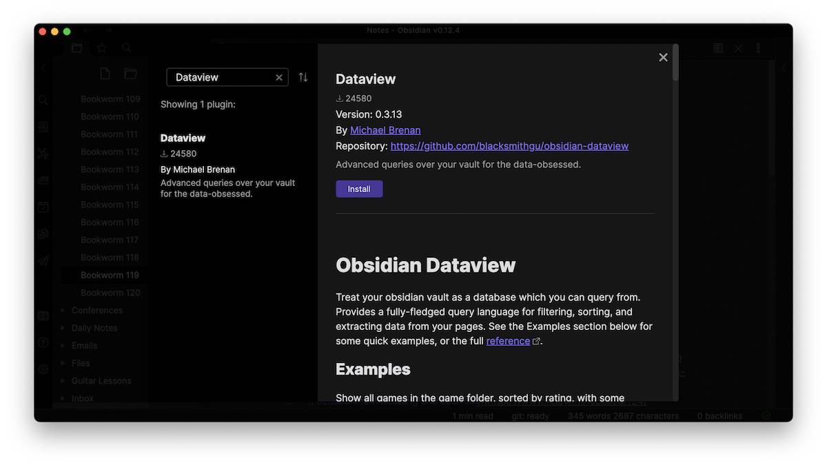Open Bookworm 120 note
The width and height of the screenshot is (827, 467).
(x=110, y=293)
